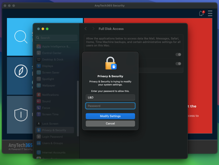Click the Password input field
Image resolution: width=219 pixels, height=165 pixels.
point(110,106)
